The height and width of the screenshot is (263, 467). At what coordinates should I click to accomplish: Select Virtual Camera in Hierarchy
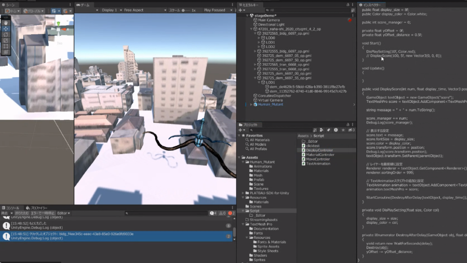click(x=270, y=100)
